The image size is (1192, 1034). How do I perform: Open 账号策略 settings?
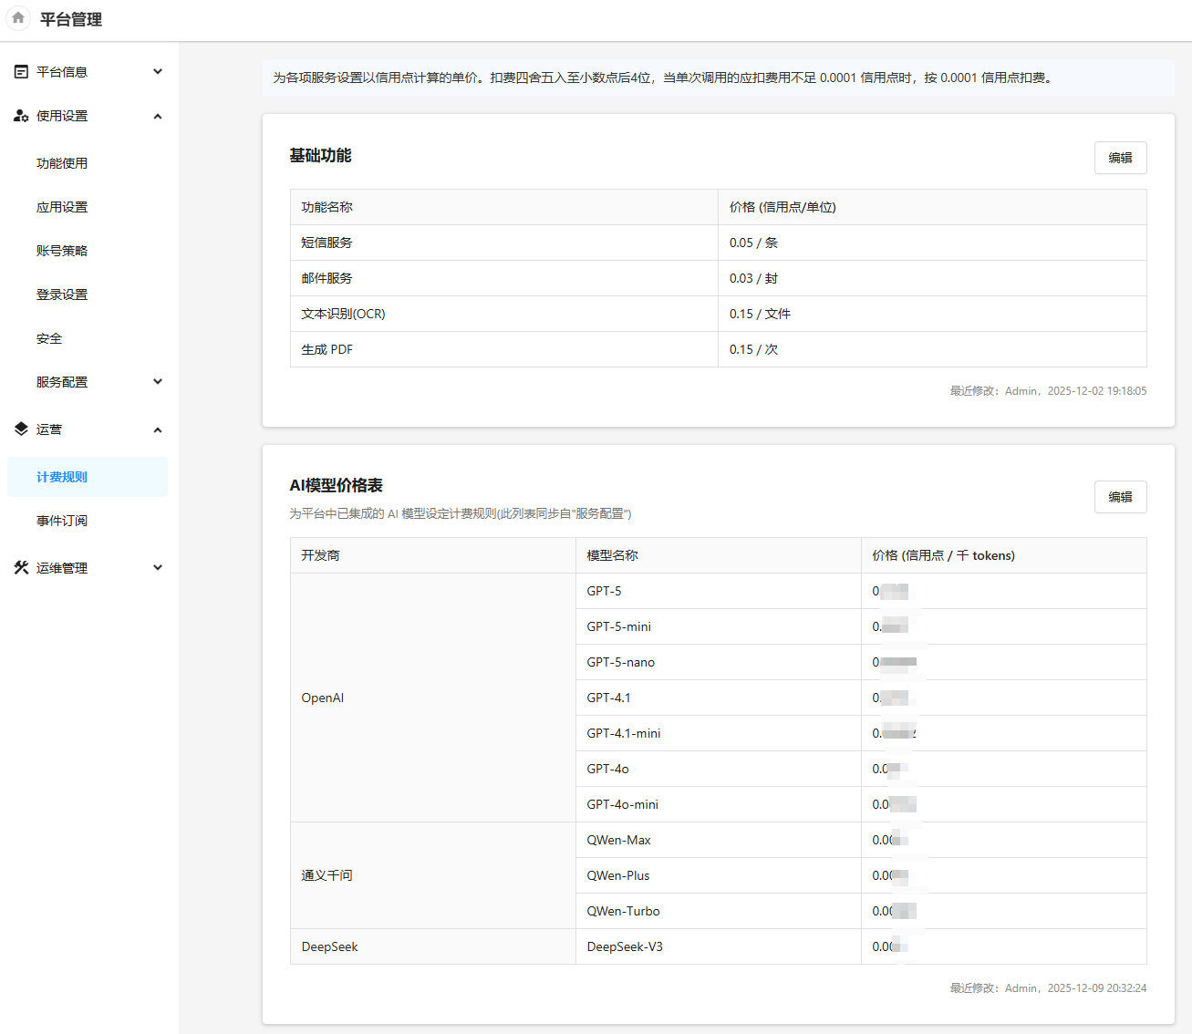coord(62,251)
